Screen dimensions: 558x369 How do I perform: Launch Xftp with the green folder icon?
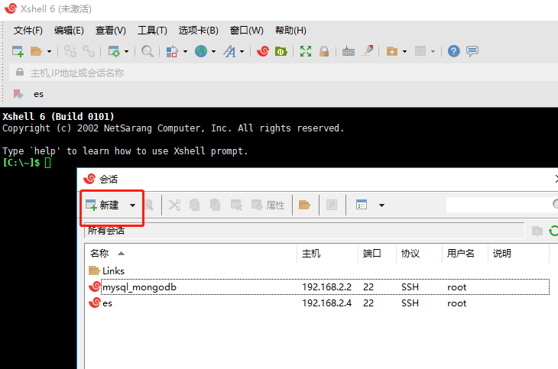(281, 51)
